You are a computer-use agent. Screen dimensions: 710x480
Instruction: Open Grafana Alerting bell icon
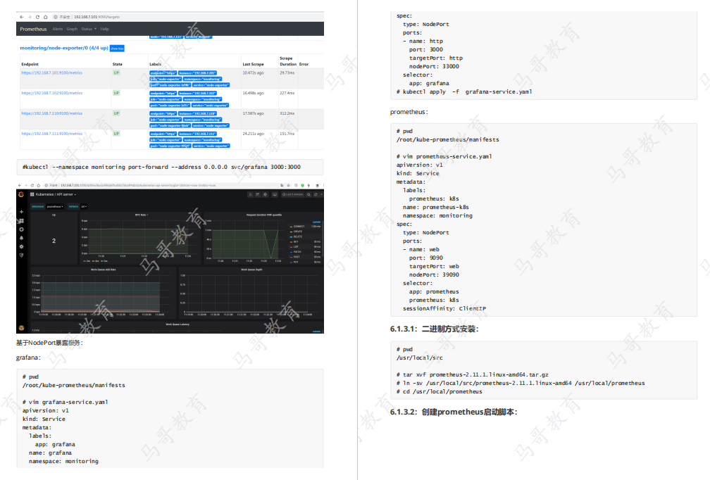pos(21,238)
